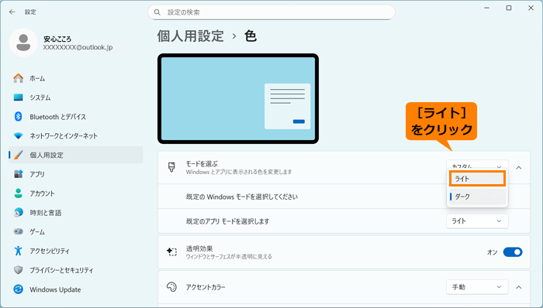Click the Home house icon
Screen dimensions: 543x308
pyautogui.click(x=19, y=78)
